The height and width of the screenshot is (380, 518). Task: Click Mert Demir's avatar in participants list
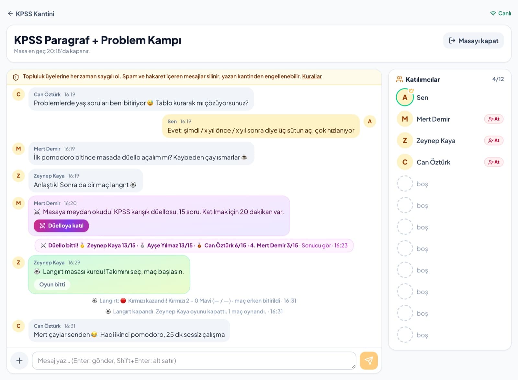[405, 119]
